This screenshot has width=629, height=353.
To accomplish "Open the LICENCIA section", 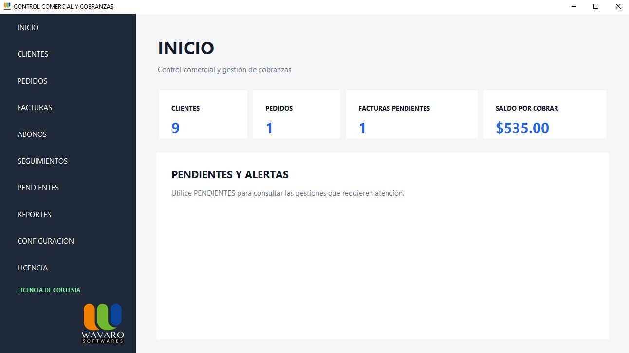I will 33,268.
